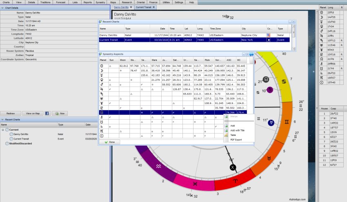Image resolution: width=347 pixels, height=202 pixels.
Task: Choose PDF Export from context menu
Action: 236,140
